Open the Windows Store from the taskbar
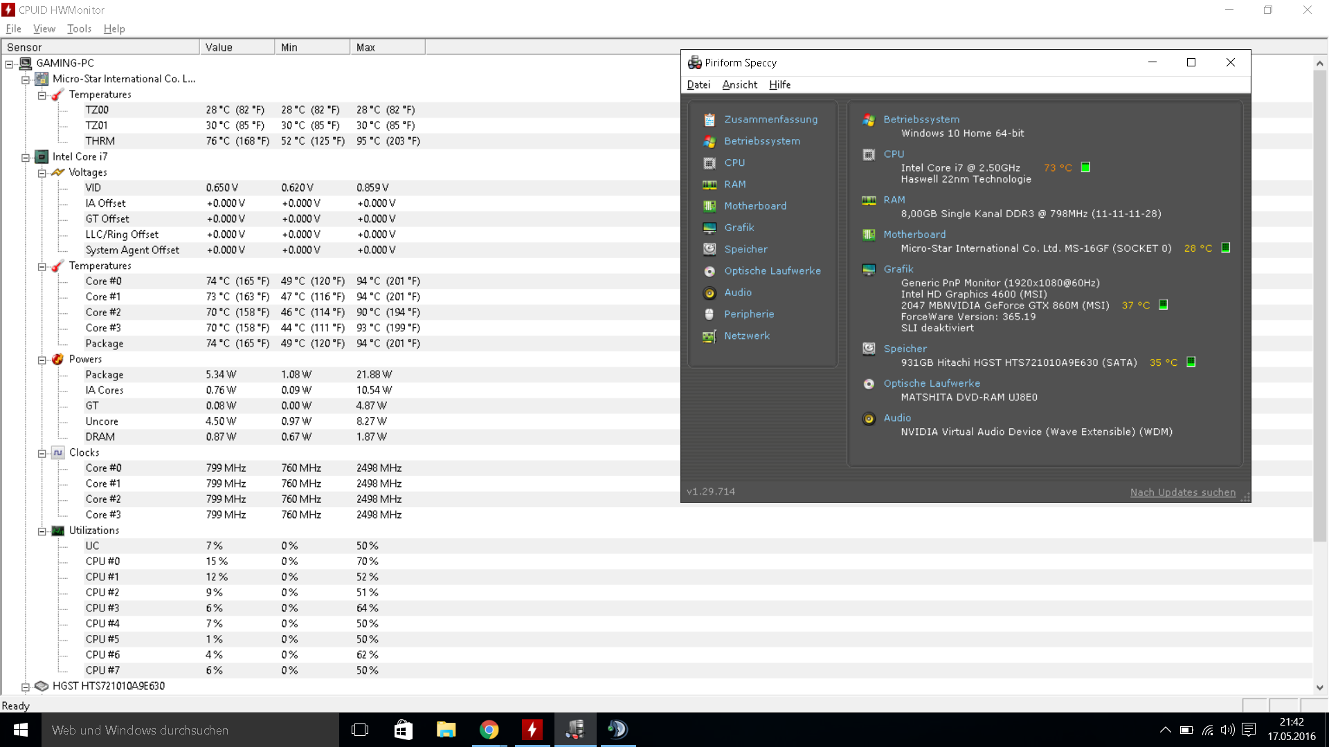This screenshot has width=1329, height=747. click(403, 730)
